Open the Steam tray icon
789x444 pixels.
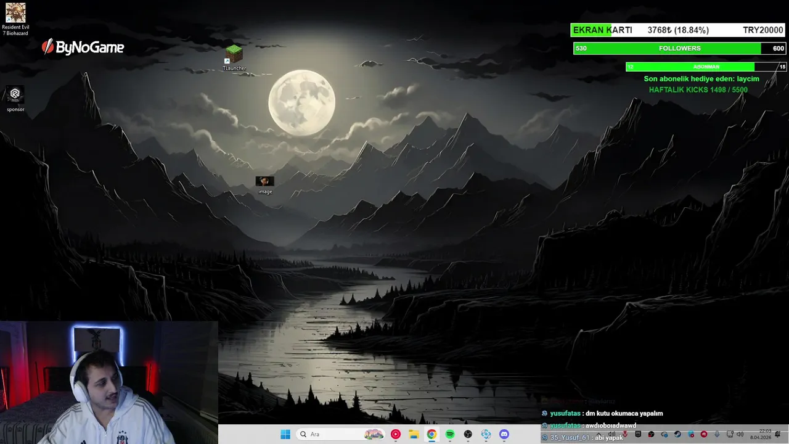(x=677, y=434)
